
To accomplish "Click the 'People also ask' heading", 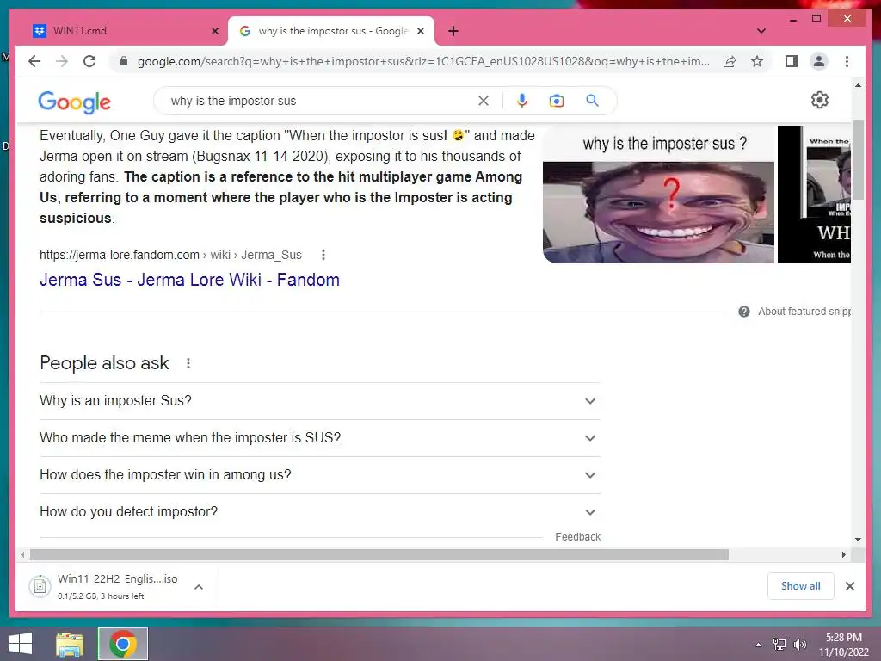I will 104,363.
